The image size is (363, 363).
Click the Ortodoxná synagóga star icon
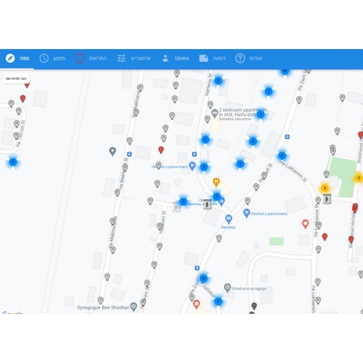tap(227, 288)
